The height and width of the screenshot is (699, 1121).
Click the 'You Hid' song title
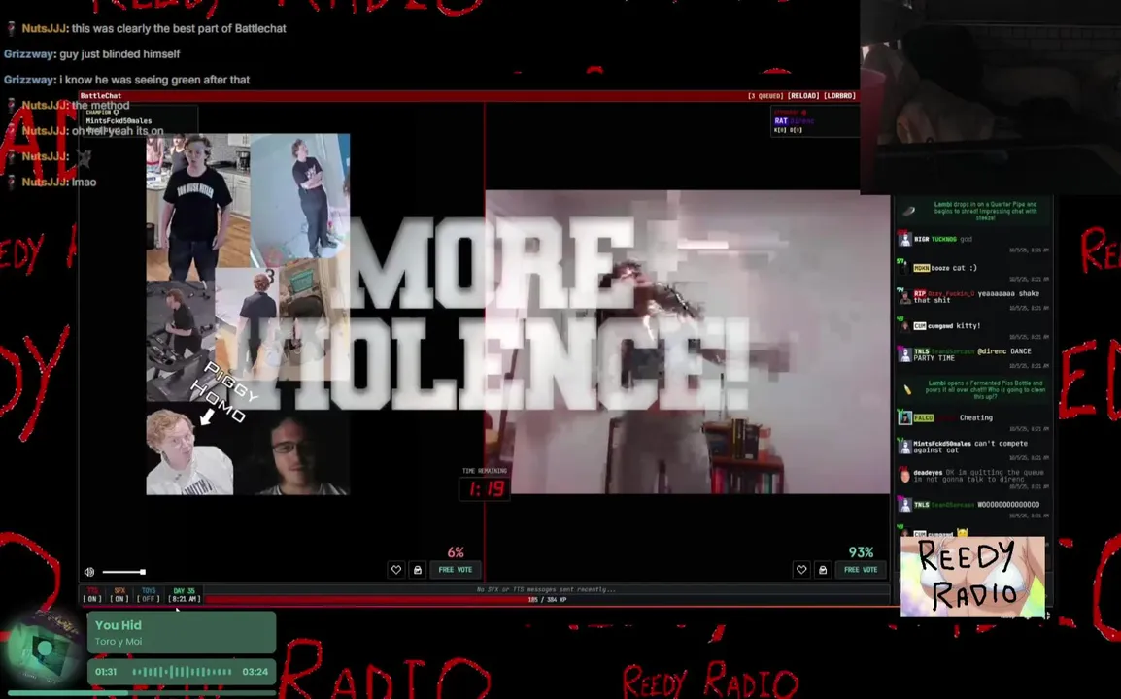[118, 625]
